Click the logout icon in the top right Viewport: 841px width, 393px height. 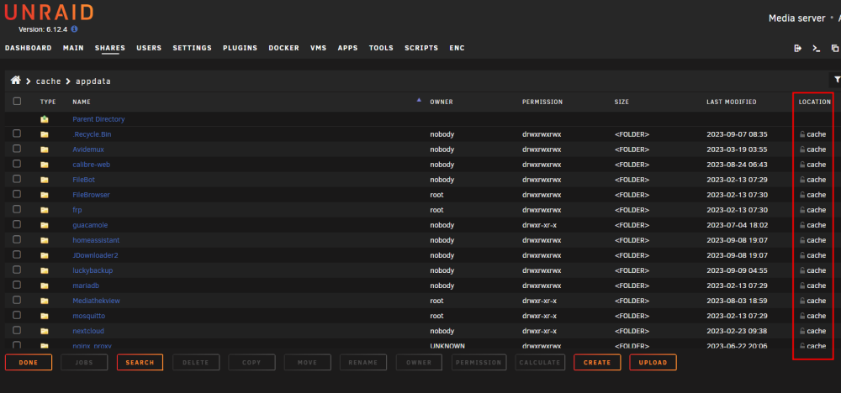pyautogui.click(x=797, y=48)
